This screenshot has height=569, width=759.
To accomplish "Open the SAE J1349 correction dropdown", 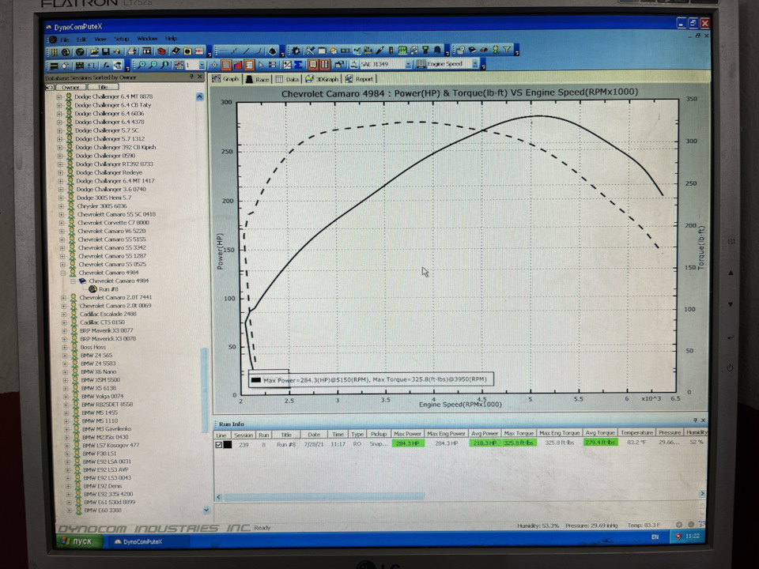I will click(x=408, y=64).
